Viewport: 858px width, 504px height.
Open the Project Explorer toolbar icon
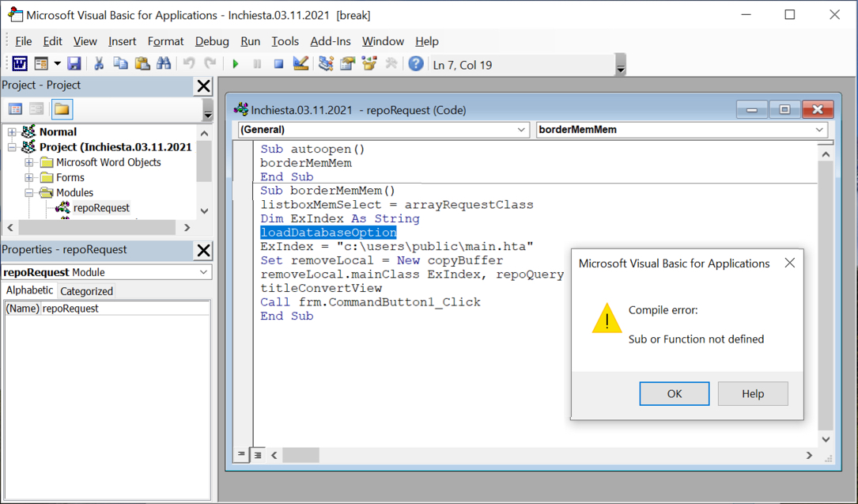click(326, 64)
